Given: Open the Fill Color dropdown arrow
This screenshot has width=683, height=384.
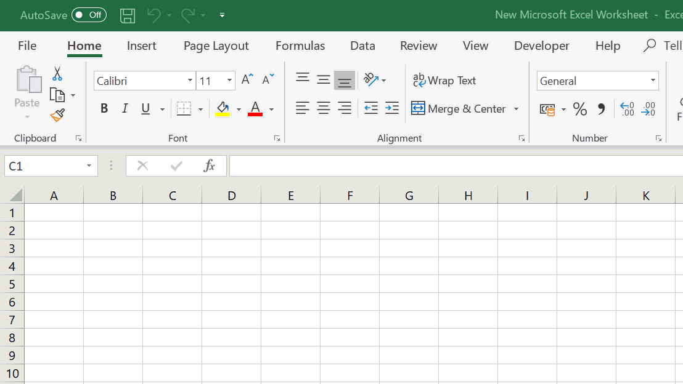Looking at the screenshot, I should pos(239,109).
